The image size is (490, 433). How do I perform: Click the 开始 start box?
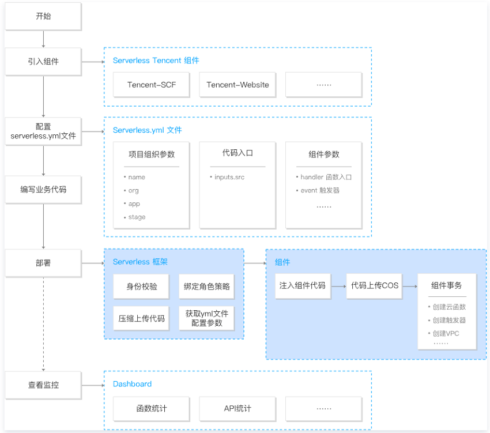[43, 16]
